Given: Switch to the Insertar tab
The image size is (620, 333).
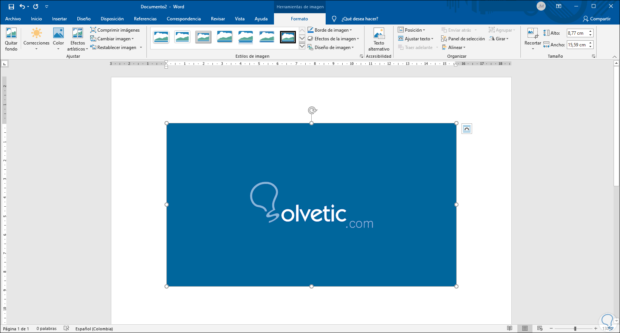Looking at the screenshot, I should pos(59,19).
